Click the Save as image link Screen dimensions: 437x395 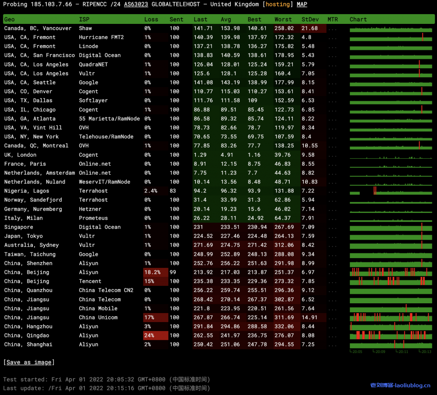(x=29, y=362)
